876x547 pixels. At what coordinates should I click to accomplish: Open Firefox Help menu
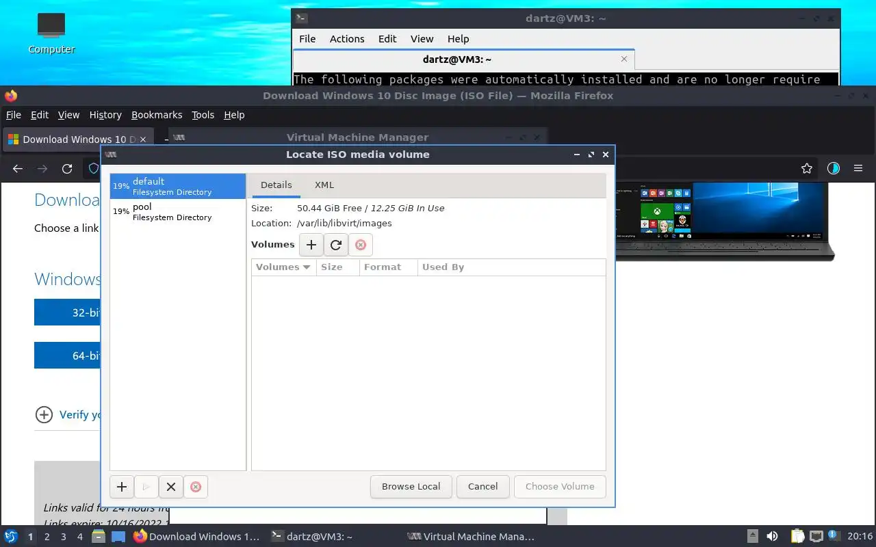tap(234, 115)
